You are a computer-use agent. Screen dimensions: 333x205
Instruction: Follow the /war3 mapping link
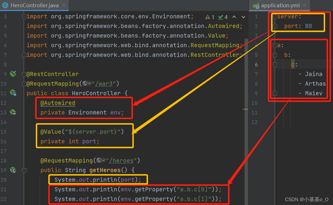pos(104,84)
